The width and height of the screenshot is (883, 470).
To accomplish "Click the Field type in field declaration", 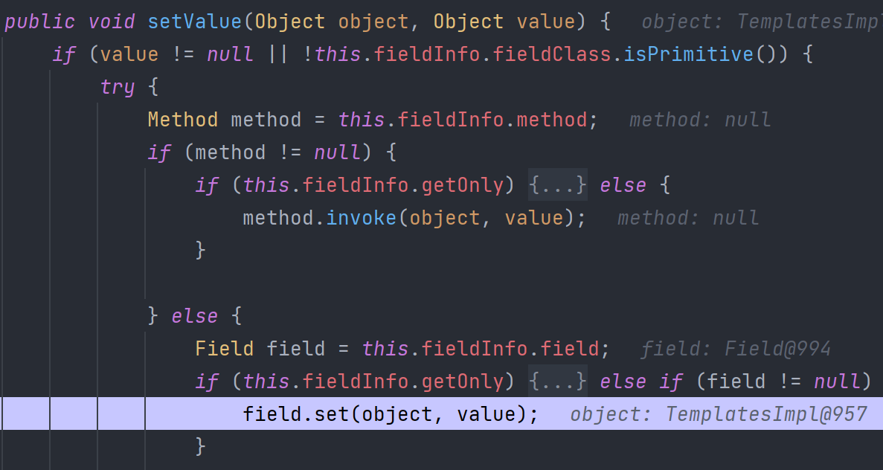I will pos(225,349).
